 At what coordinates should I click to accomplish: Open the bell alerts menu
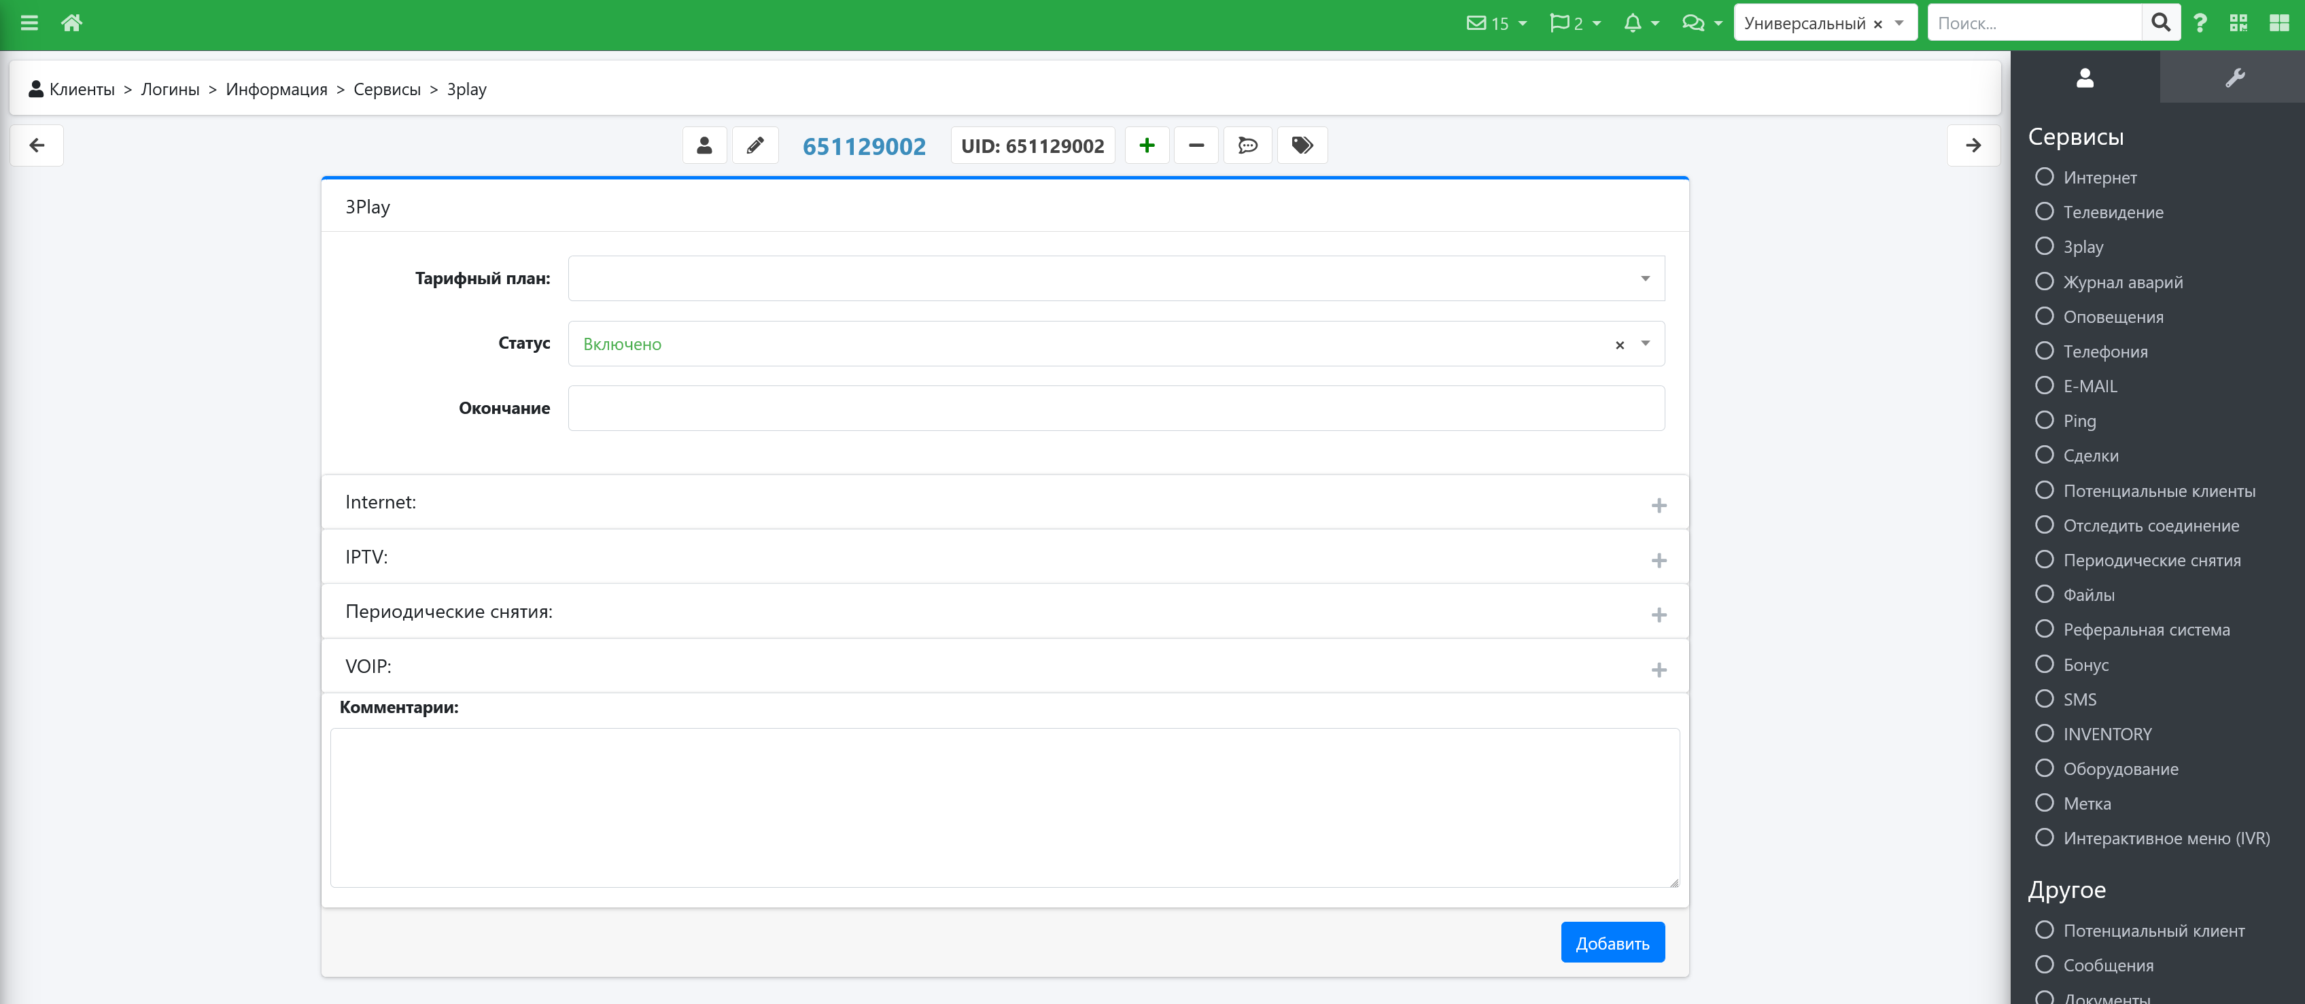click(1633, 23)
